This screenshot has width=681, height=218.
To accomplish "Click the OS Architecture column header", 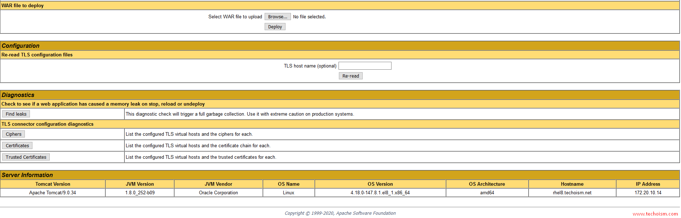I will [x=487, y=184].
